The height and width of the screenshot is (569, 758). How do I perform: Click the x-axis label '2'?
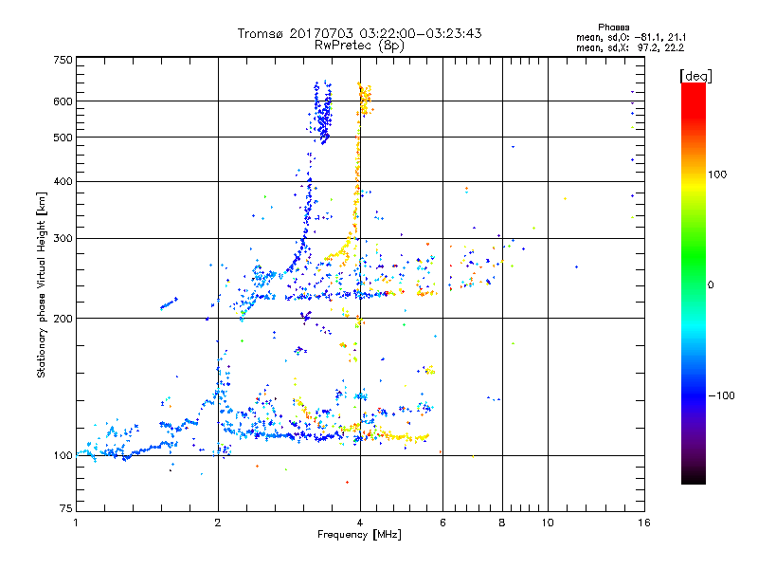pyautogui.click(x=218, y=523)
